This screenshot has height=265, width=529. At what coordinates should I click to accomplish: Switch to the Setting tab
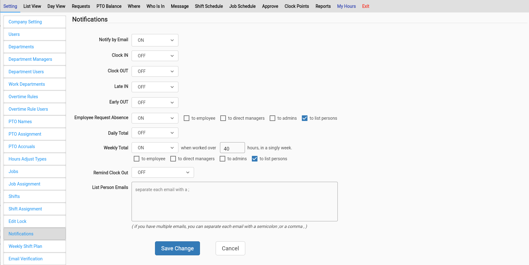[10, 6]
